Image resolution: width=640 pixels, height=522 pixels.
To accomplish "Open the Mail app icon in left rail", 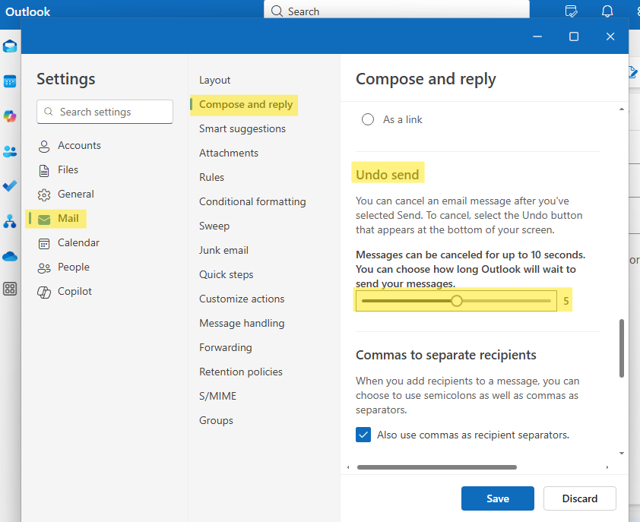I will [x=10, y=46].
